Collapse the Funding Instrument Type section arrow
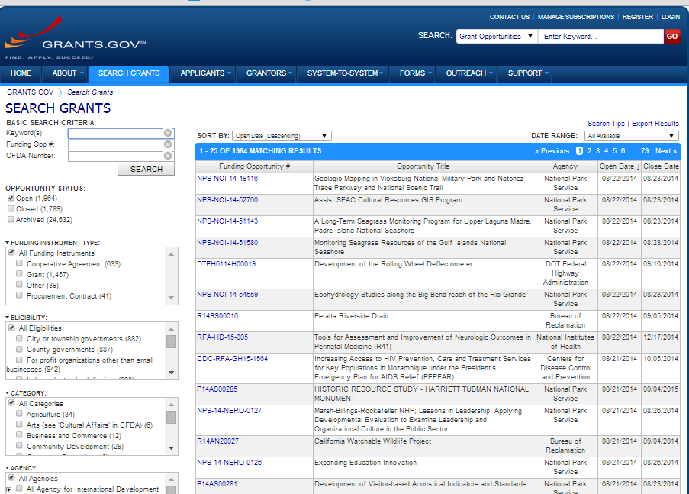 8,243
